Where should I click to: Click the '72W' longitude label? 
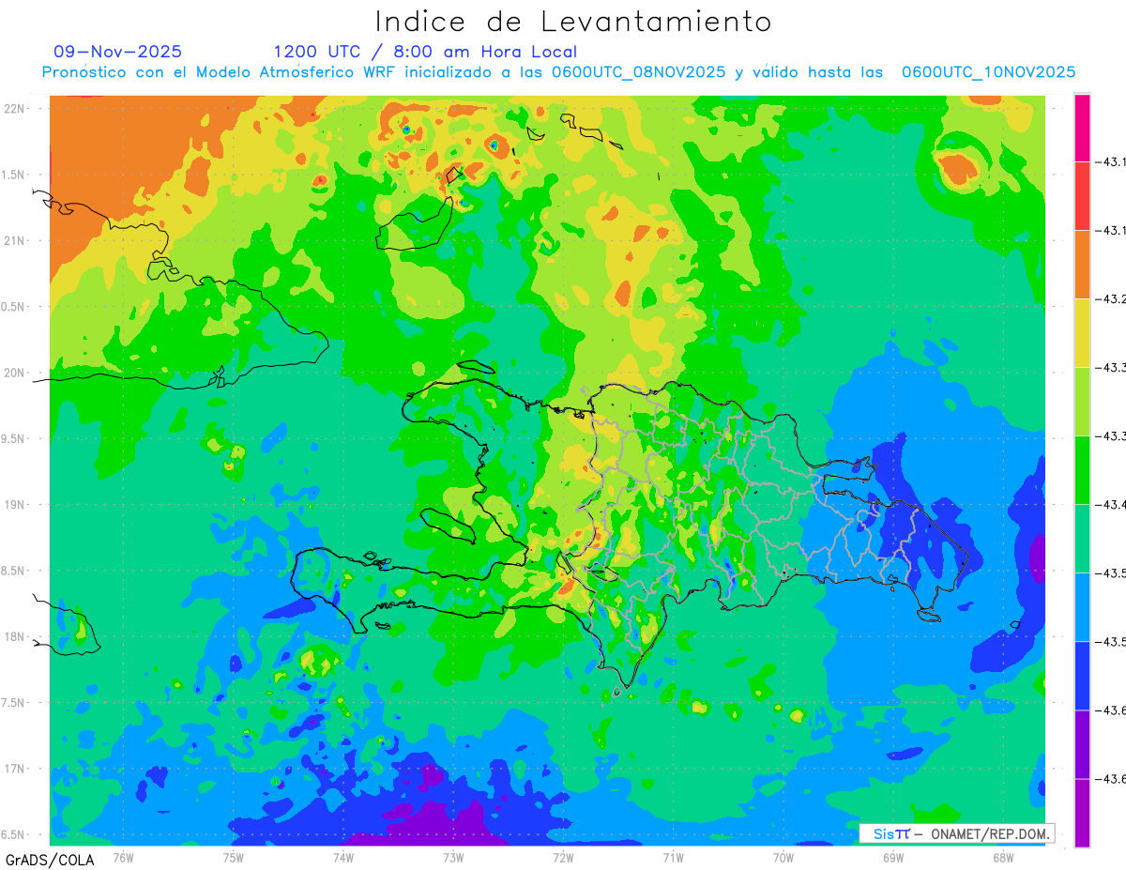563,857
